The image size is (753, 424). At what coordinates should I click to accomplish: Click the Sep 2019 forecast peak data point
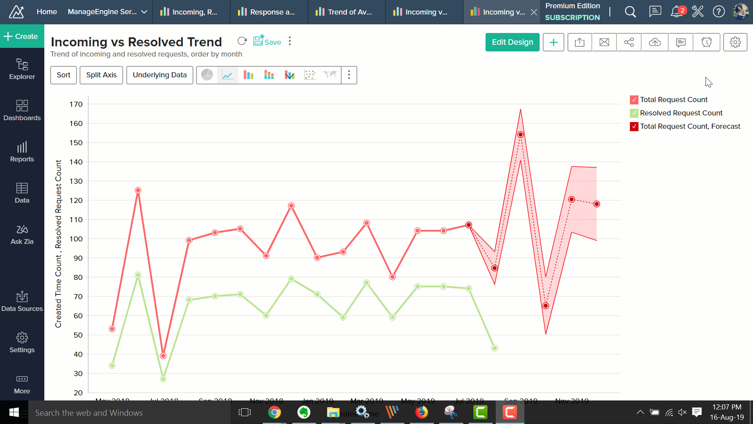pyautogui.click(x=520, y=135)
